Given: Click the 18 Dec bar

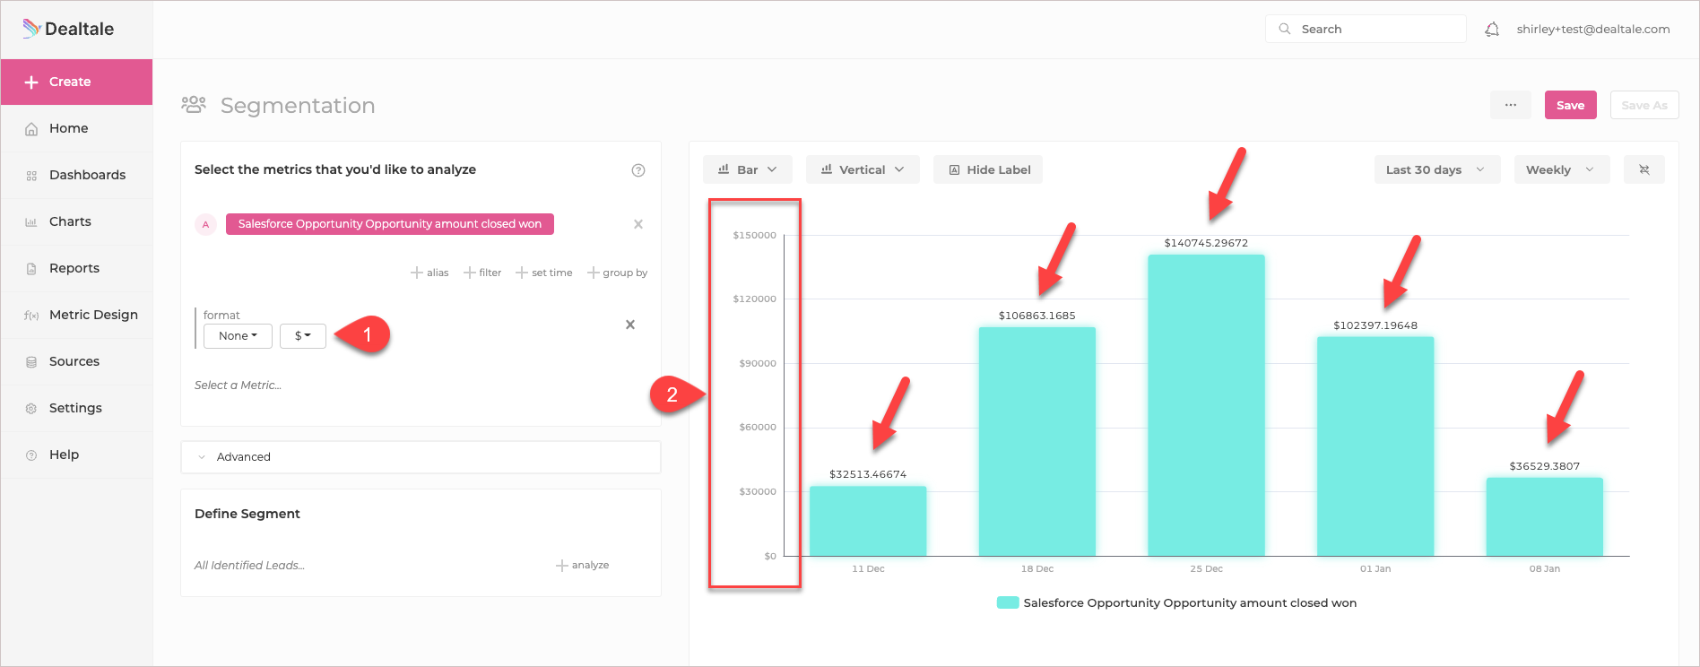Looking at the screenshot, I should pyautogui.click(x=1037, y=442).
